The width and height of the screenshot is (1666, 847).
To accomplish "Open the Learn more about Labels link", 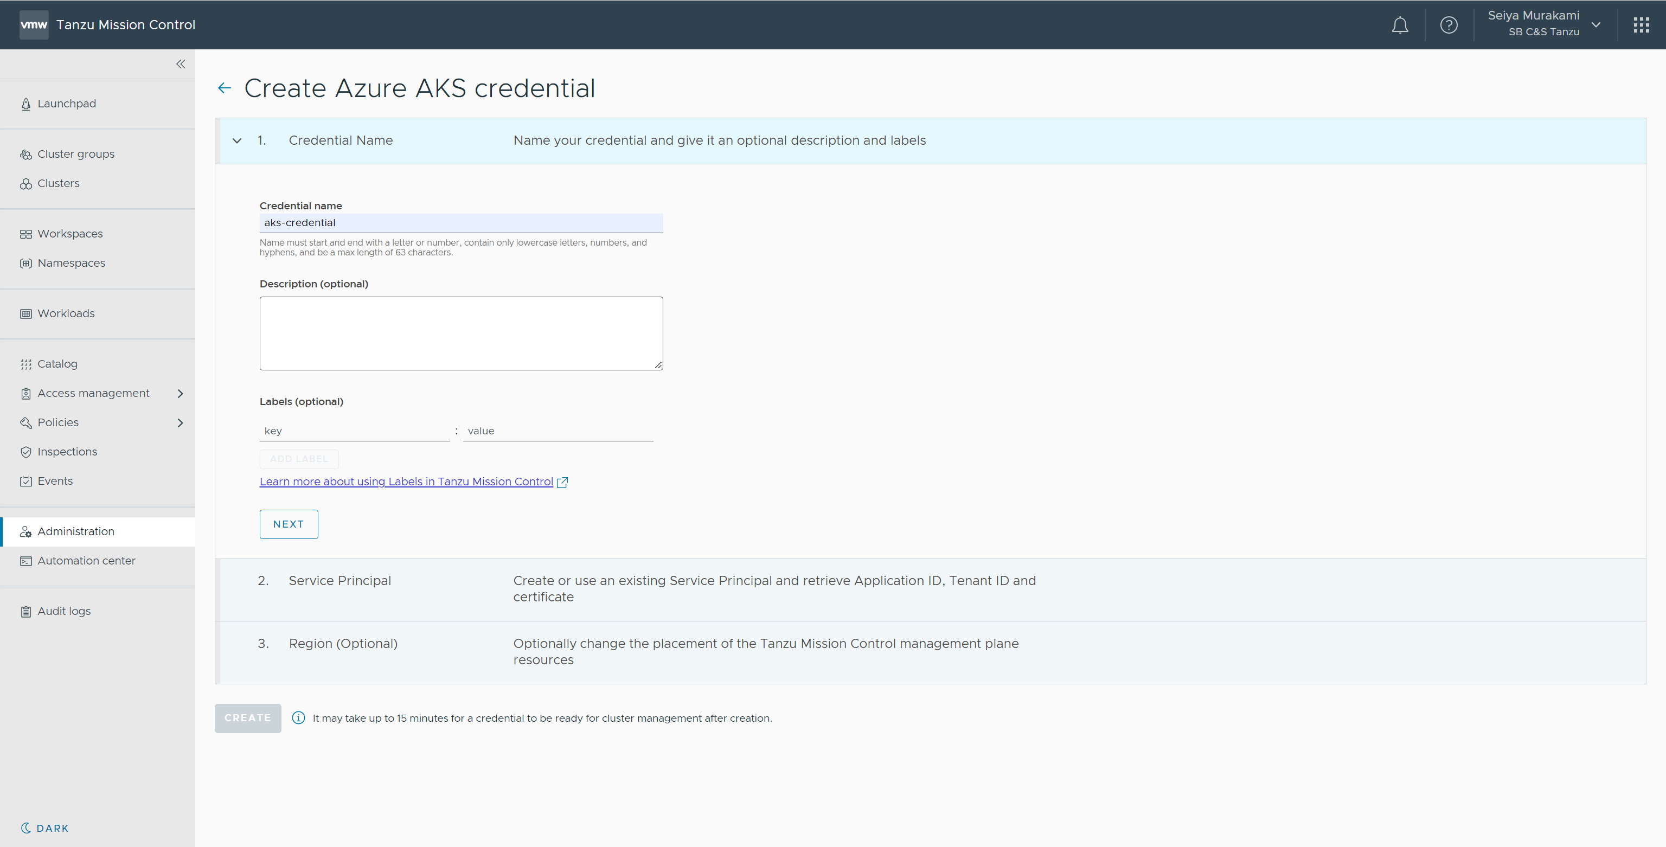I will point(406,482).
